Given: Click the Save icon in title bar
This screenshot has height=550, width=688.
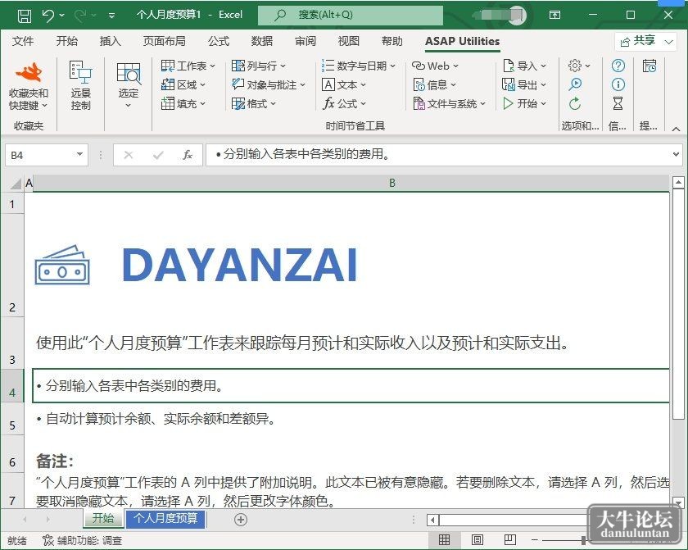Looking at the screenshot, I should coord(24,16).
